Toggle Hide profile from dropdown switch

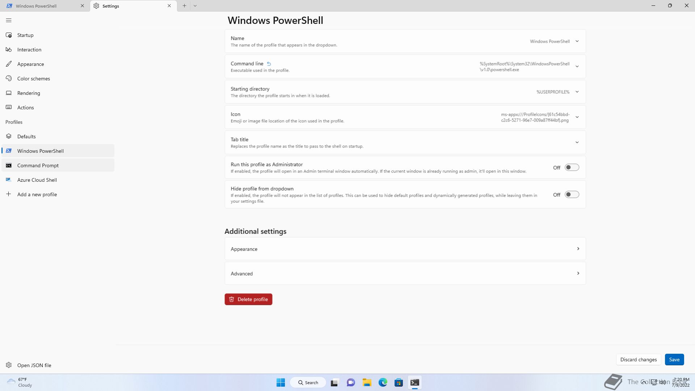tap(572, 195)
